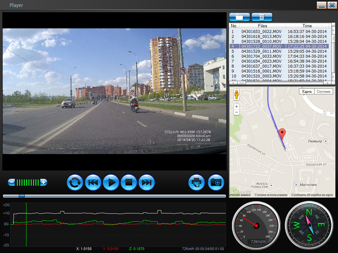Print the current frame
Viewport: 338px width, 253px height.
point(197,182)
